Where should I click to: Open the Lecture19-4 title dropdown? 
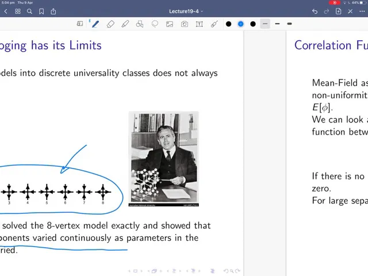click(x=186, y=11)
